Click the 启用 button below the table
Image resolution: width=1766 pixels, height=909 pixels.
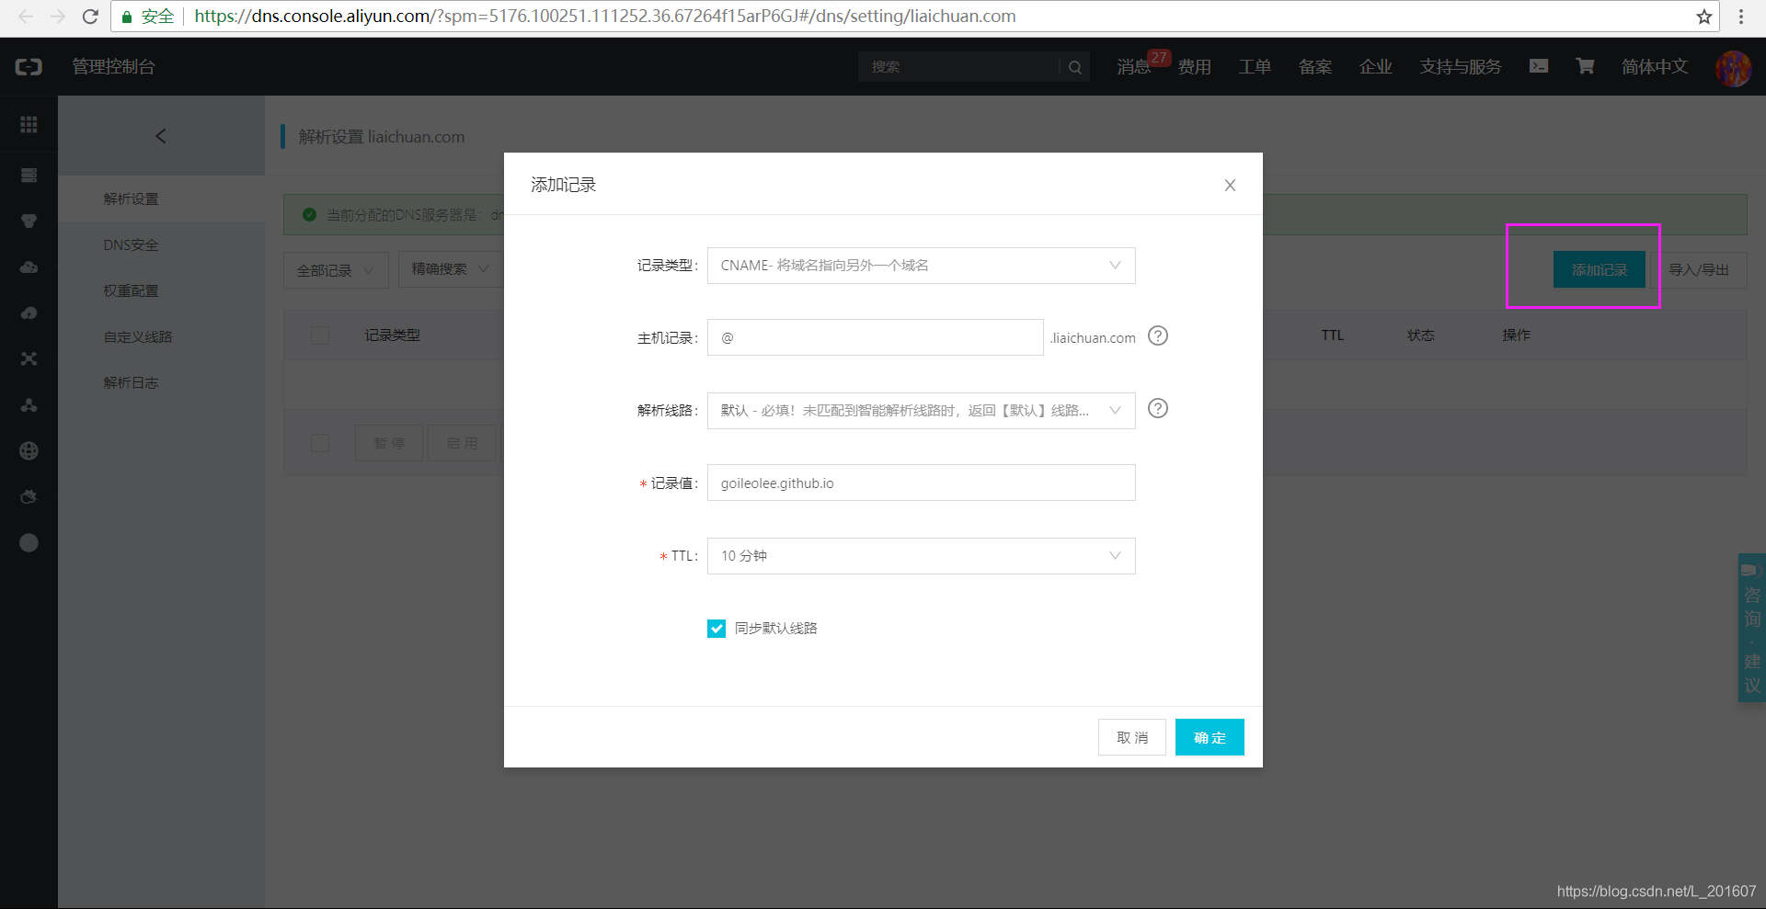pos(462,443)
